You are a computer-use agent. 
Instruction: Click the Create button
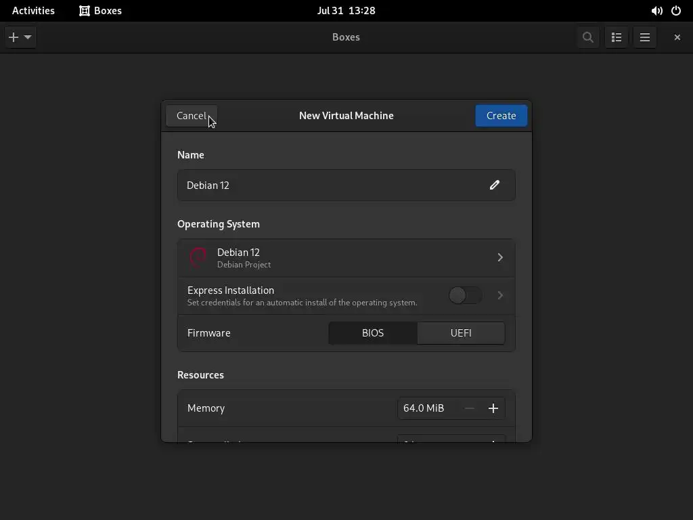point(501,116)
